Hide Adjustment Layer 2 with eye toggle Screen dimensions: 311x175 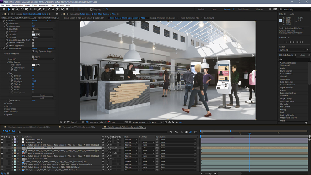2,139
